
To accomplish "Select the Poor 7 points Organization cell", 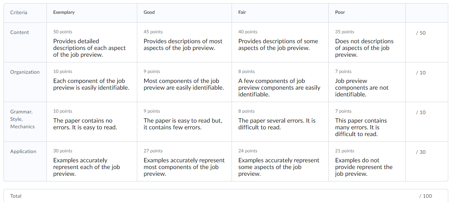I will (367, 82).
